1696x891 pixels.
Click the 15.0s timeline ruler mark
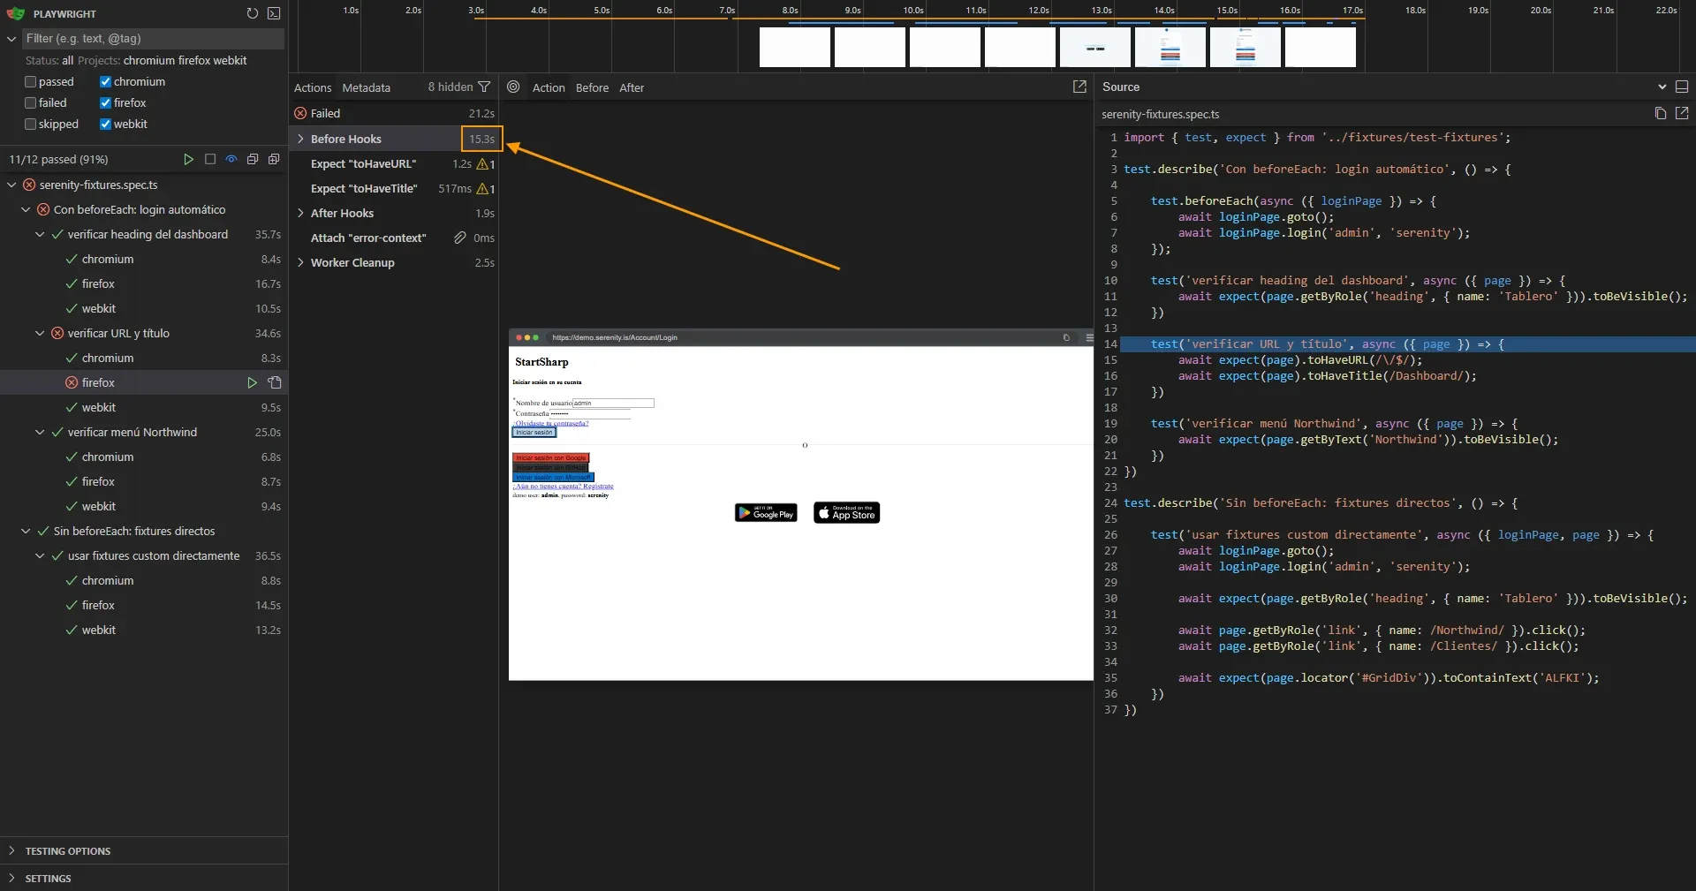(1227, 11)
